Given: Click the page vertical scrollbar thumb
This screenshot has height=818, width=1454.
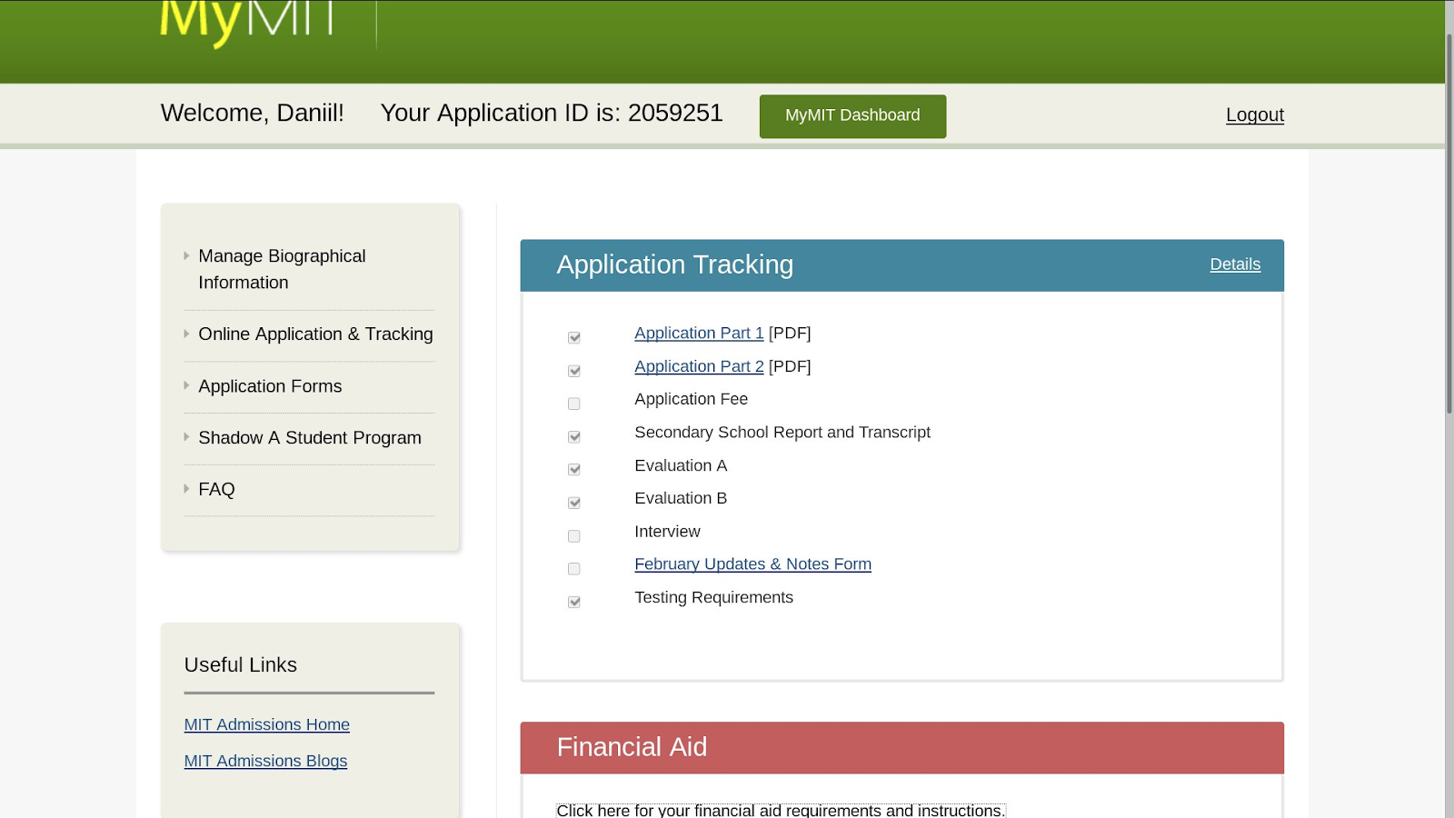Looking at the screenshot, I should pos(1449,223).
